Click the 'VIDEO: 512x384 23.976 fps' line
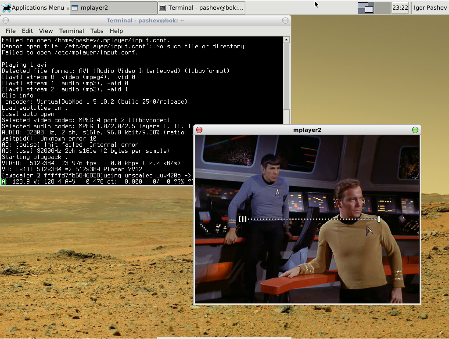 point(91,163)
